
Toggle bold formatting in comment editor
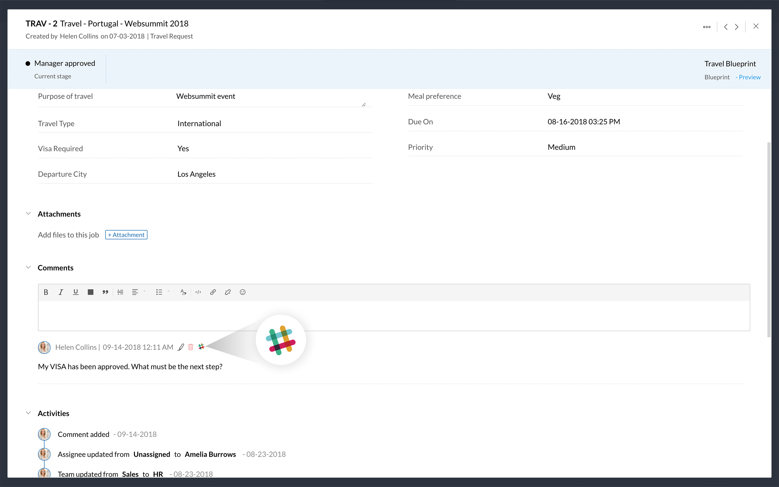(x=46, y=292)
